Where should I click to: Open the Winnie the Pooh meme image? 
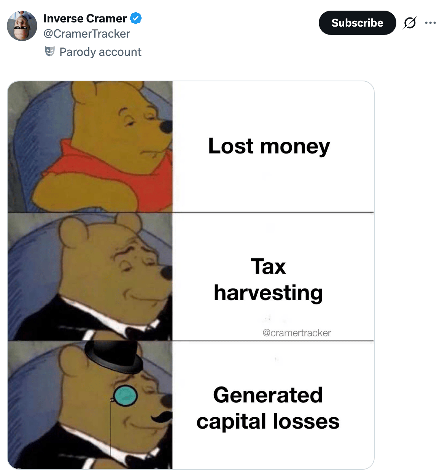pos(191,275)
